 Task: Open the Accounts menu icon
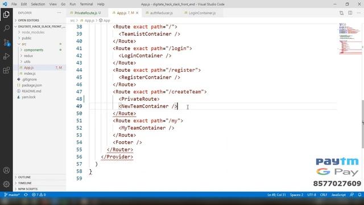tap(6, 170)
